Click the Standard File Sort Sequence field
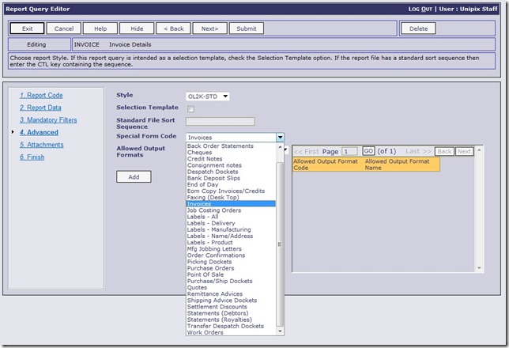 click(220, 122)
